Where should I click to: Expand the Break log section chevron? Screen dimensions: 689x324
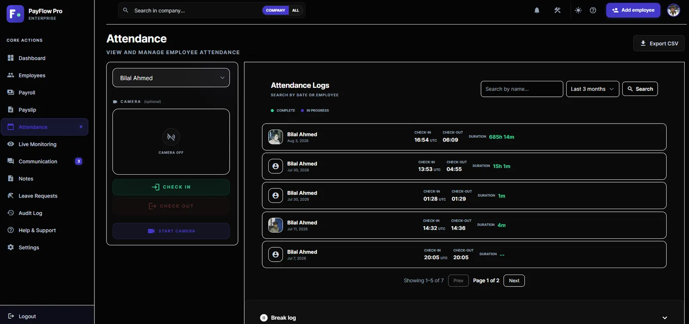(665, 318)
